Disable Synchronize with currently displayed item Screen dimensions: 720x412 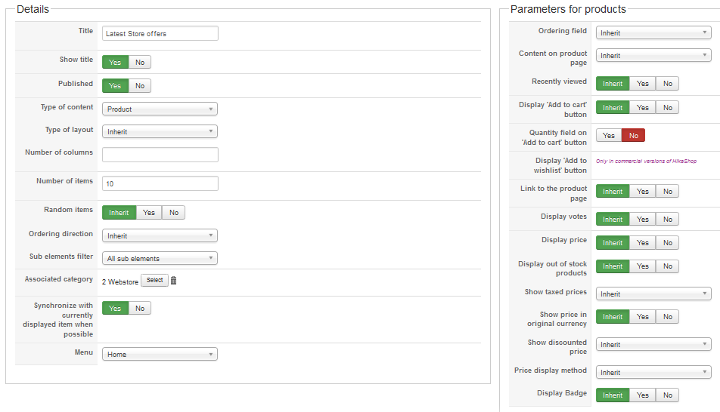pyautogui.click(x=140, y=308)
